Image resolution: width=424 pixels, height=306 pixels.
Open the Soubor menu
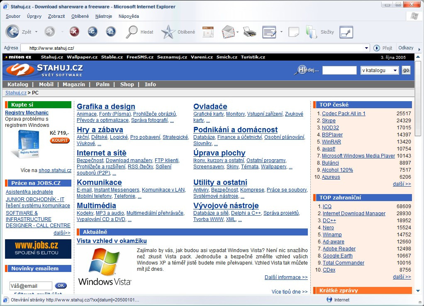pos(13,16)
